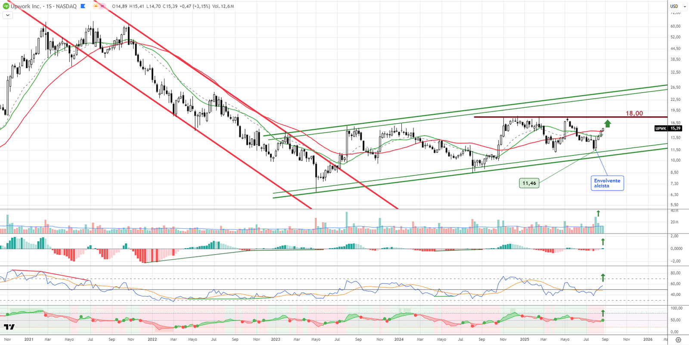This screenshot has height=345, width=689.
Task: Click the 2024 label on the time axis
Action: tap(399, 339)
